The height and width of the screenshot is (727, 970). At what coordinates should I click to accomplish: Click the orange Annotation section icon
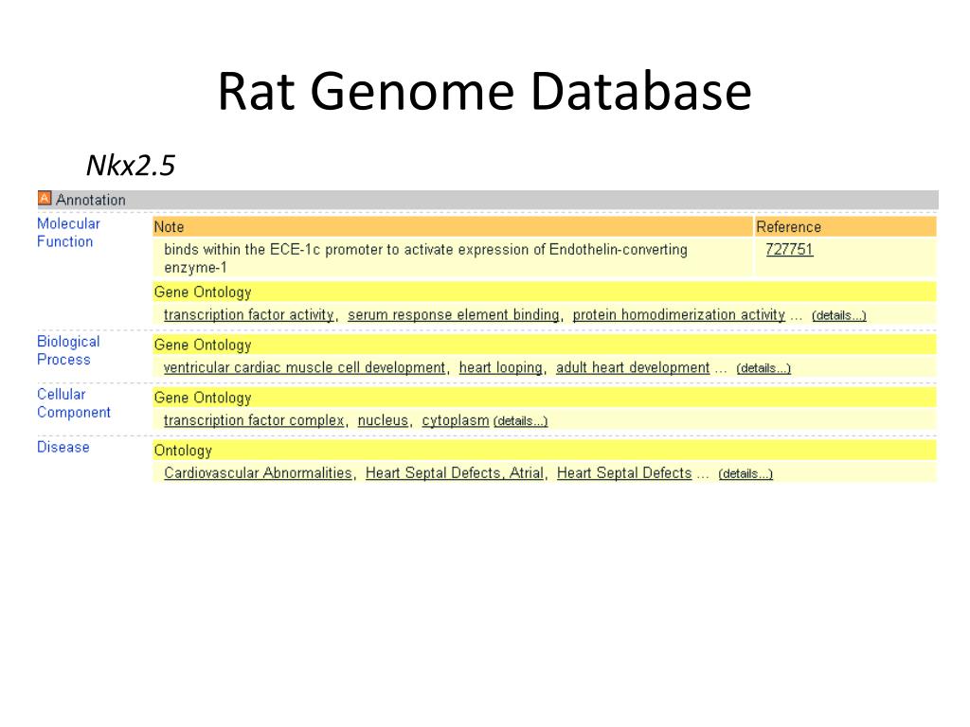[45, 199]
